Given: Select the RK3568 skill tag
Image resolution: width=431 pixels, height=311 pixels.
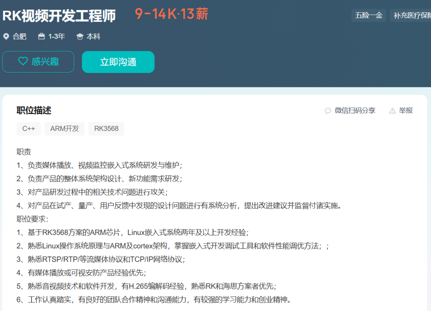Looking at the screenshot, I should [107, 128].
